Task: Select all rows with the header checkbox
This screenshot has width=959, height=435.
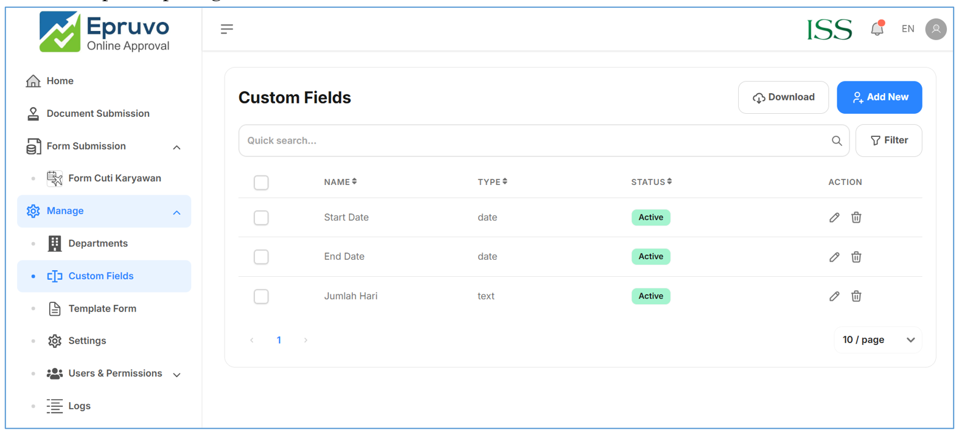Action: click(261, 183)
